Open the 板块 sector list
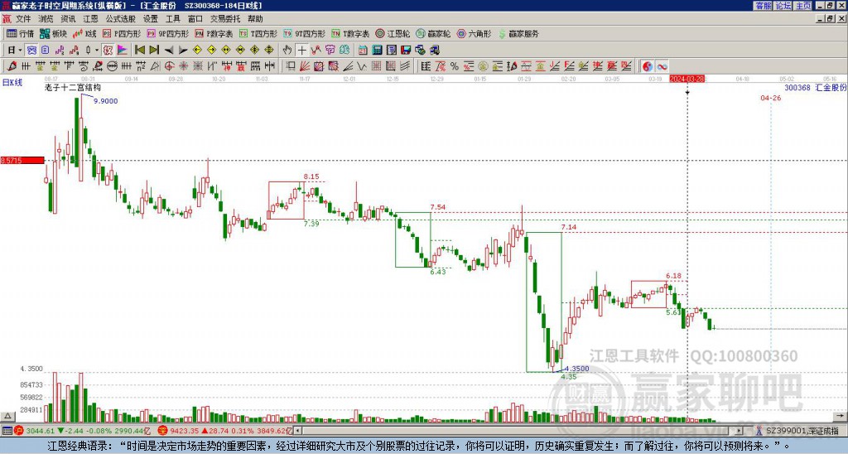 pyautogui.click(x=53, y=34)
